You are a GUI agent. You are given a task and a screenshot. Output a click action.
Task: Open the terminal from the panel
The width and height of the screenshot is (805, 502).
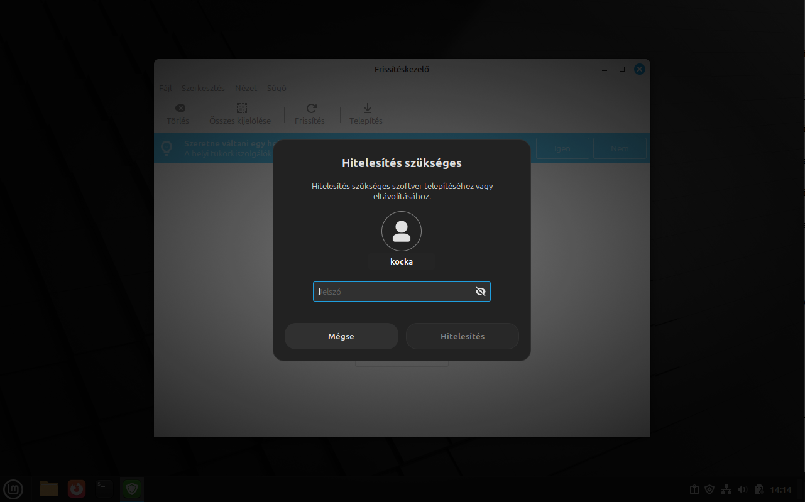pos(104,488)
